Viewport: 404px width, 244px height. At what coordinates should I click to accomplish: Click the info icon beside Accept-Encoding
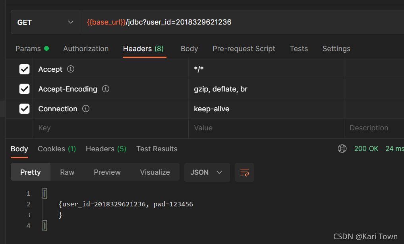point(106,89)
